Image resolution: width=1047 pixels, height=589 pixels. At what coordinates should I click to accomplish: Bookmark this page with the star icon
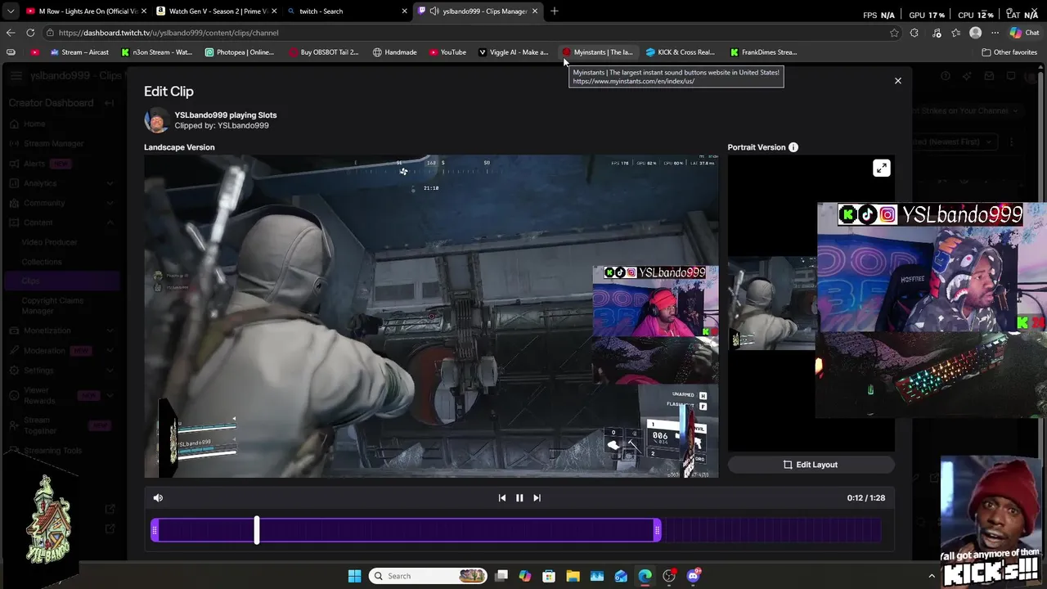click(894, 33)
